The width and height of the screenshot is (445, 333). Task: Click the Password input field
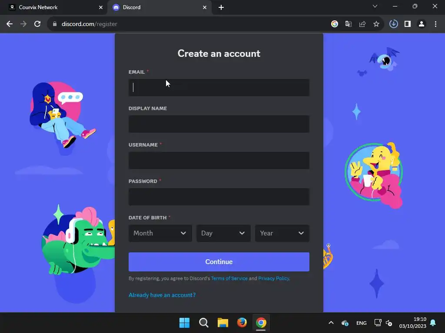[219, 197]
